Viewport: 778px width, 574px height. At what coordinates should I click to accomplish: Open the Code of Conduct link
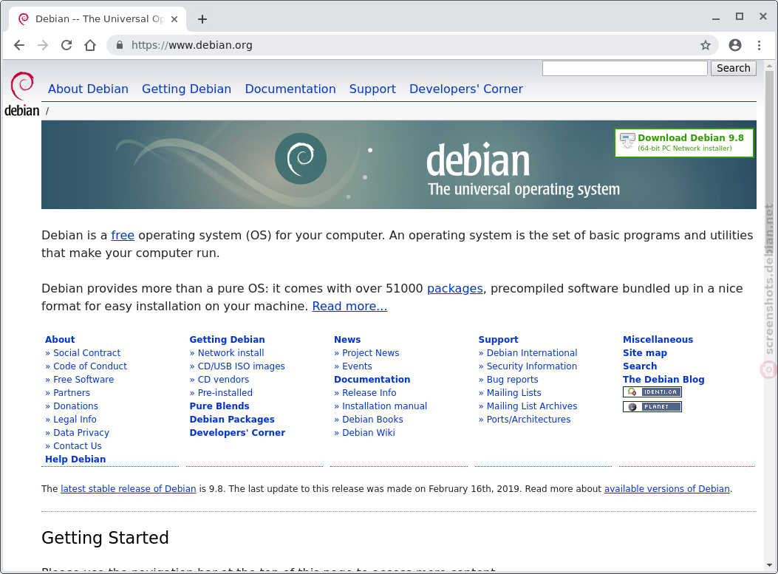point(90,366)
